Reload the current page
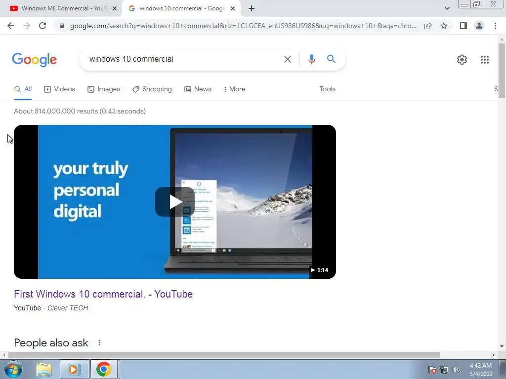Viewport: 506px width, 379px height. 42,26
